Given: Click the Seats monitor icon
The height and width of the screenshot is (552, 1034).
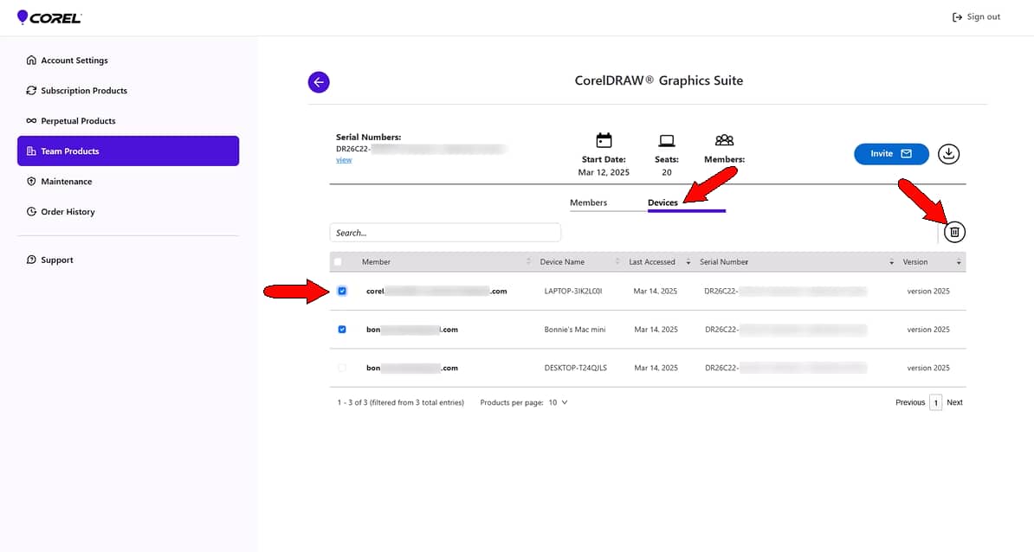Looking at the screenshot, I should (x=667, y=140).
